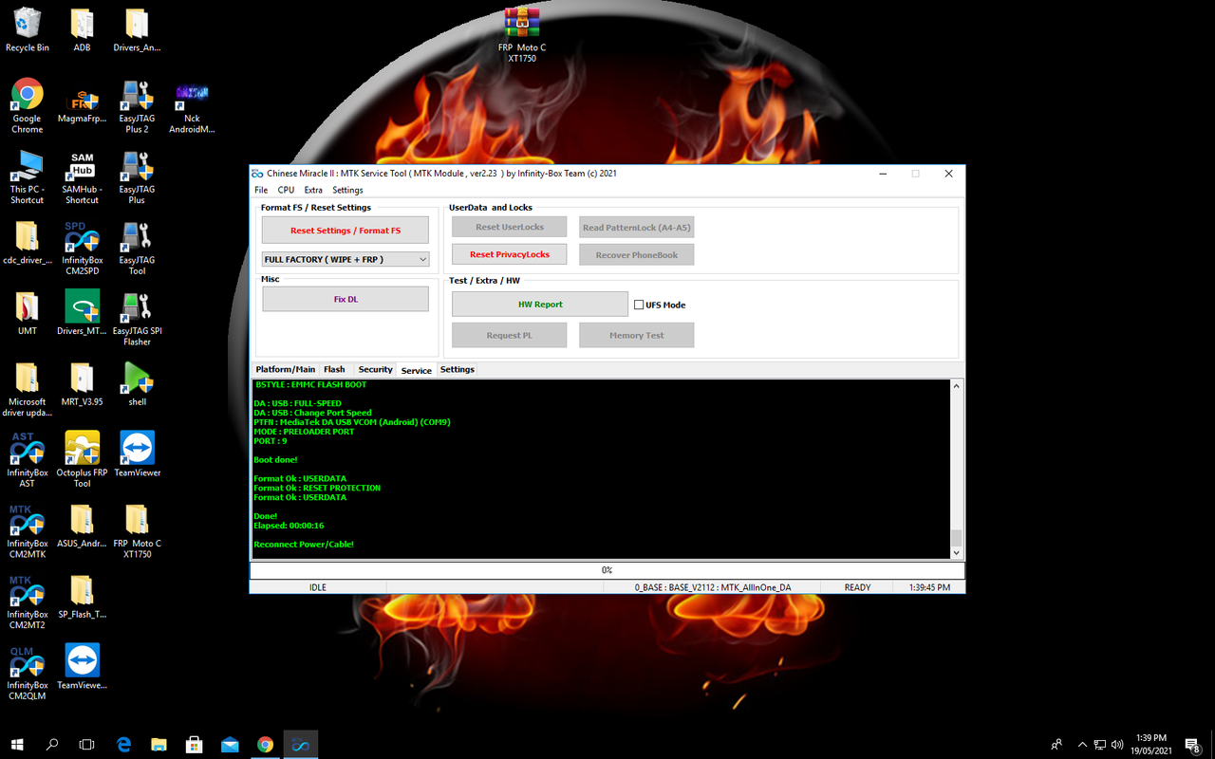Screen dimensions: 1215x759
Task: Select the shell desktop shortcut
Action: pyautogui.click(x=138, y=384)
